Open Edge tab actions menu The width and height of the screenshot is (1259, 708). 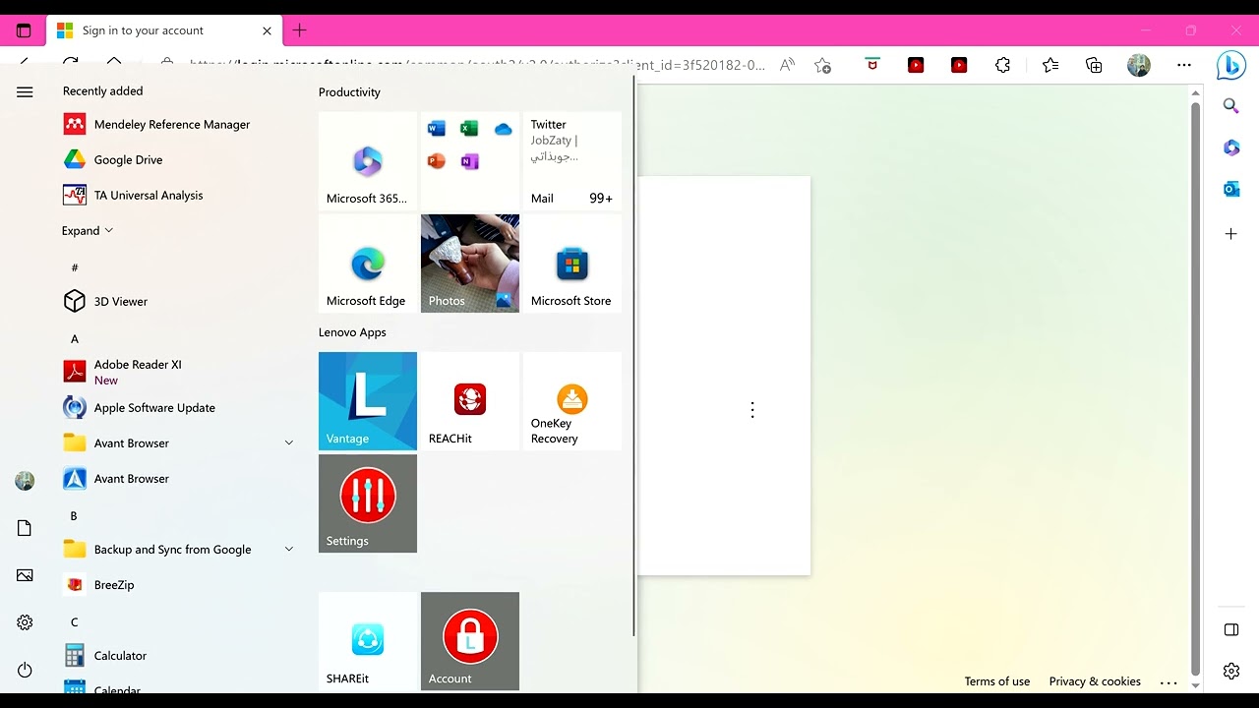click(24, 30)
